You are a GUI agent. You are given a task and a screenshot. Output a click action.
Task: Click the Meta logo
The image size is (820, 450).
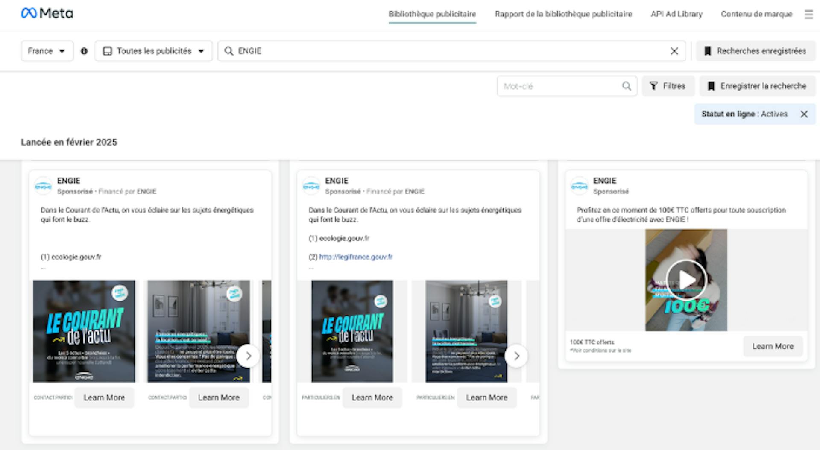click(x=48, y=13)
